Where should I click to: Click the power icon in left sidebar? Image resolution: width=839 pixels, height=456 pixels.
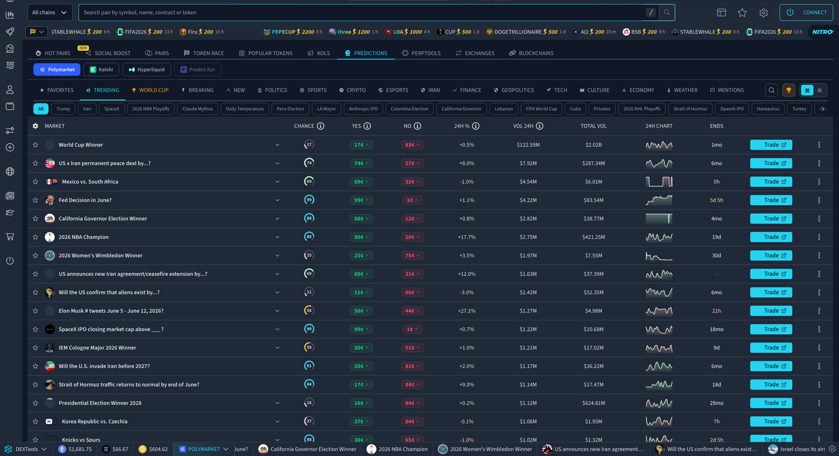coord(10,260)
